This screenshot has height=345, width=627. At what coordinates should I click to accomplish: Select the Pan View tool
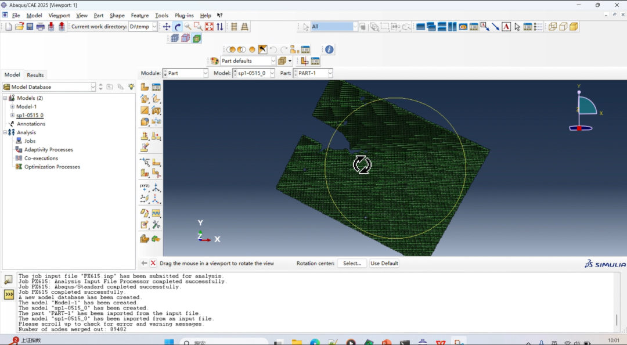click(x=167, y=27)
